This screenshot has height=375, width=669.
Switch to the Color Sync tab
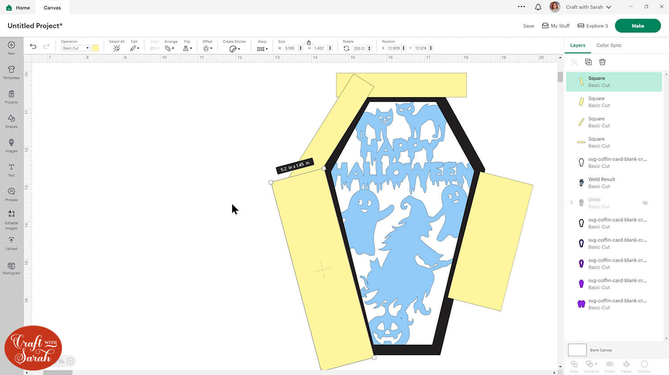click(x=608, y=45)
